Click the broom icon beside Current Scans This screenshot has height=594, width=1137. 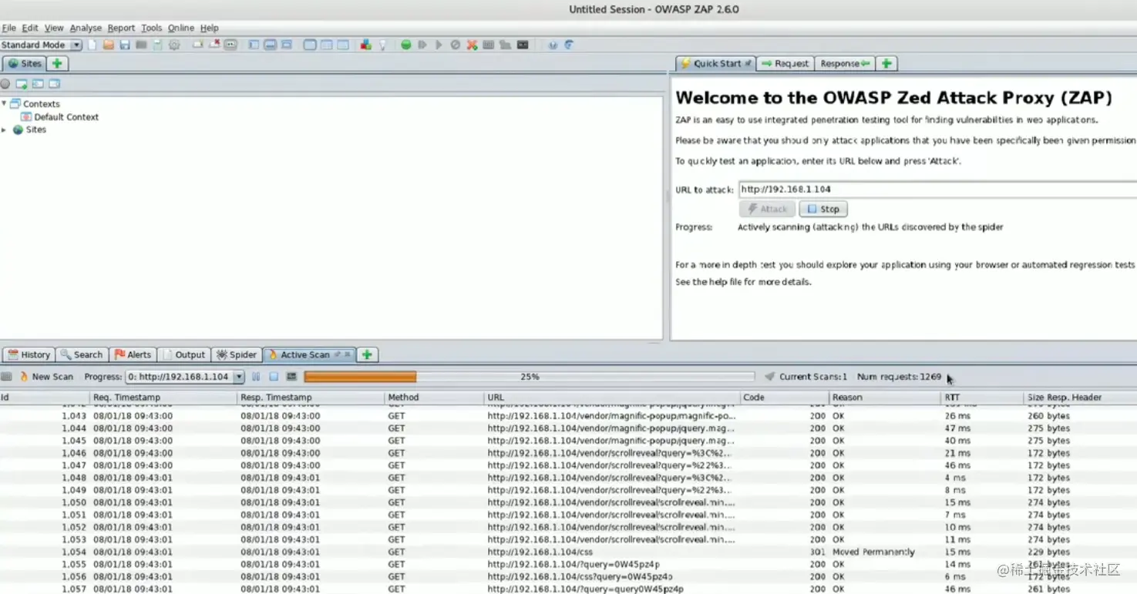[769, 377]
